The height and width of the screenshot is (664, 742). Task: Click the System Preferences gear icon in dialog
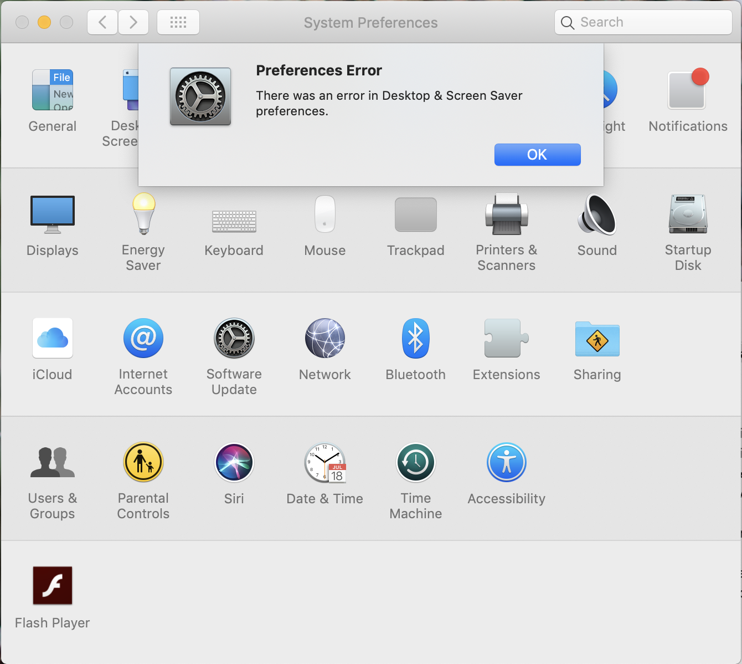pos(200,96)
